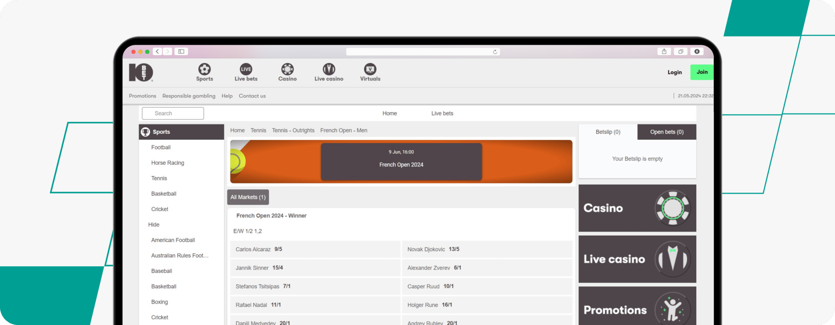
Task: Open Tennis in the sports sidebar
Action: [x=159, y=178]
